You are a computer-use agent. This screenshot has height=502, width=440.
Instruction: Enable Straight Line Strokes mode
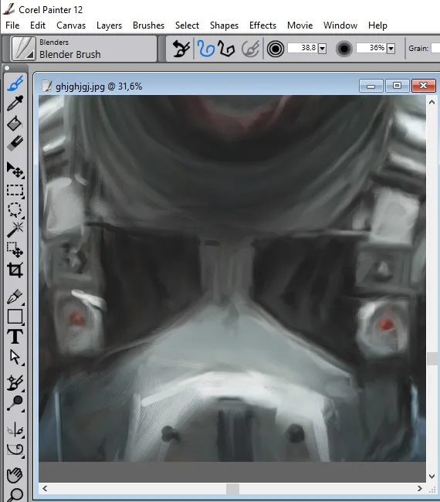(x=226, y=49)
